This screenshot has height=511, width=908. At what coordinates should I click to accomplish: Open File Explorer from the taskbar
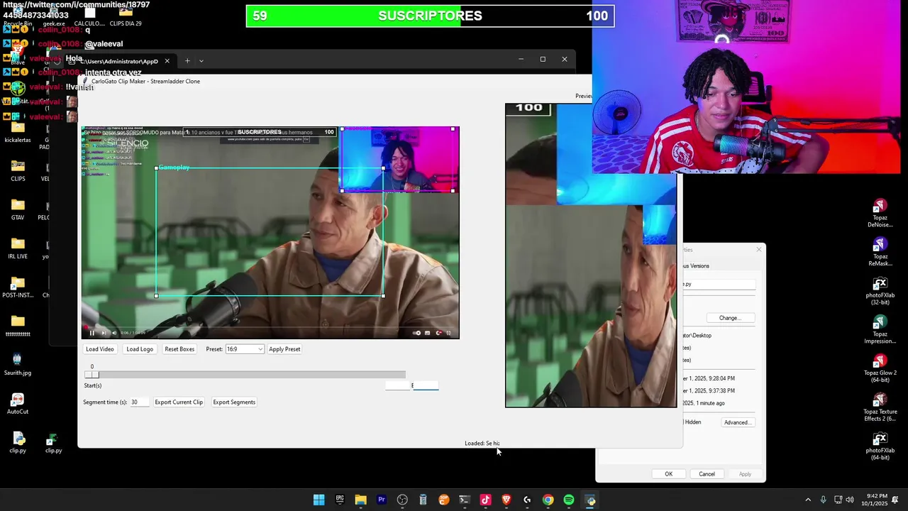click(x=360, y=500)
